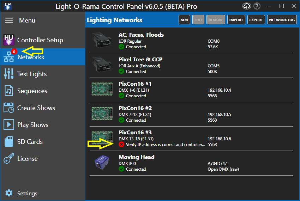Open the NETWORK LOG
This screenshot has height=201, width=300.
[x=282, y=20]
